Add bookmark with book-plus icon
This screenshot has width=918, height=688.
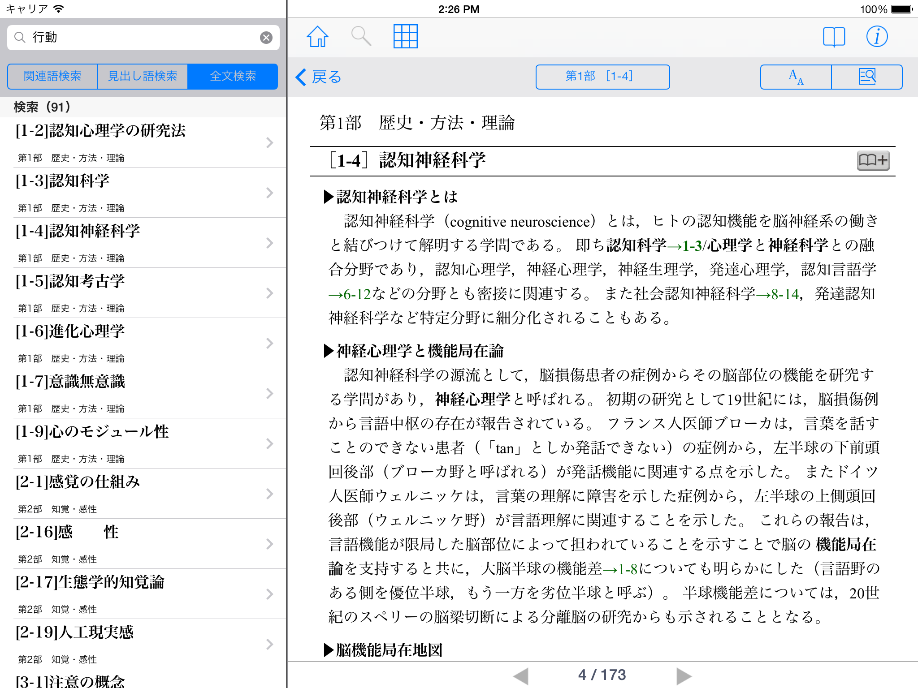tap(873, 160)
